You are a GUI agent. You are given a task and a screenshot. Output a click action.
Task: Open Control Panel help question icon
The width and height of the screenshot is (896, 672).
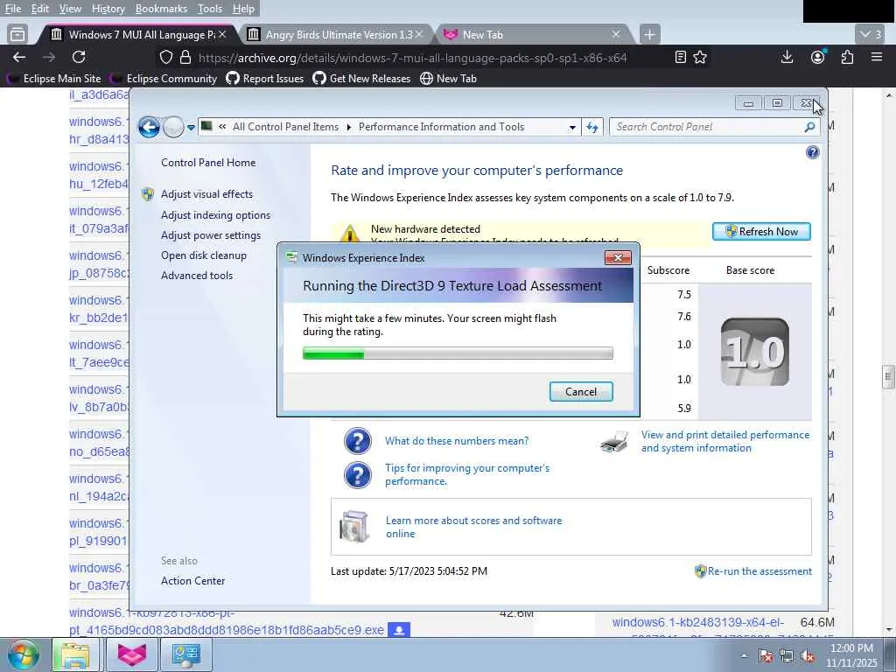(x=812, y=152)
